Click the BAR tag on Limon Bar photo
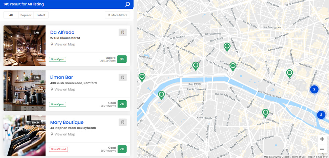 point(36,77)
